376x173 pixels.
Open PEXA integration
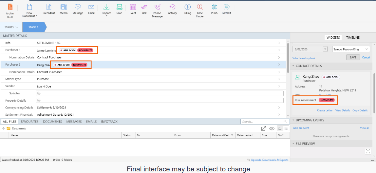[x=215, y=10]
